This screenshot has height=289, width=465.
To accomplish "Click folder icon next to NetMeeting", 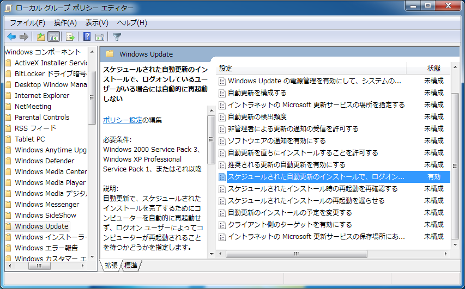I will 9,106.
